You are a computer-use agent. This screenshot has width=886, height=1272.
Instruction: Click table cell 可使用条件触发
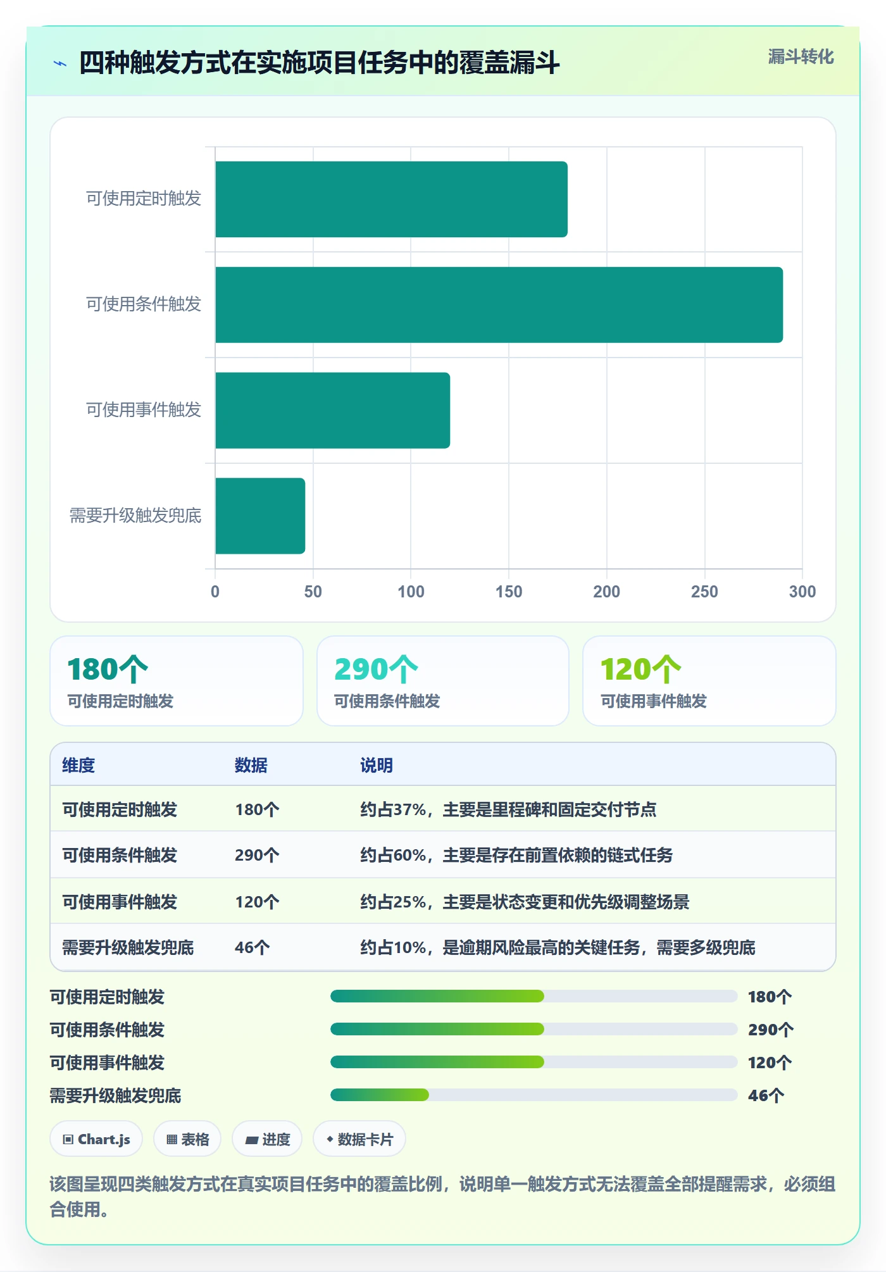[120, 855]
